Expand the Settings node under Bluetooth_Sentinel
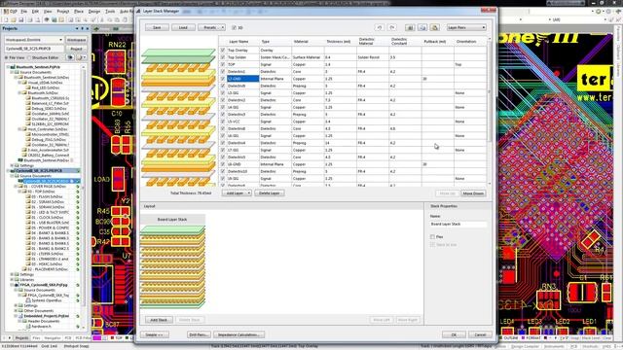Screen dimensions: 623x350 tap(12, 165)
